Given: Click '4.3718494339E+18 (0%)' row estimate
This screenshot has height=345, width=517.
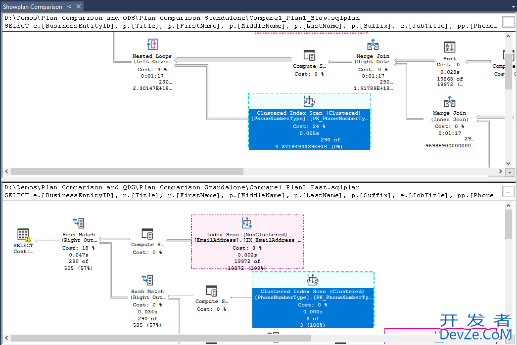Looking at the screenshot, I should tap(309, 146).
